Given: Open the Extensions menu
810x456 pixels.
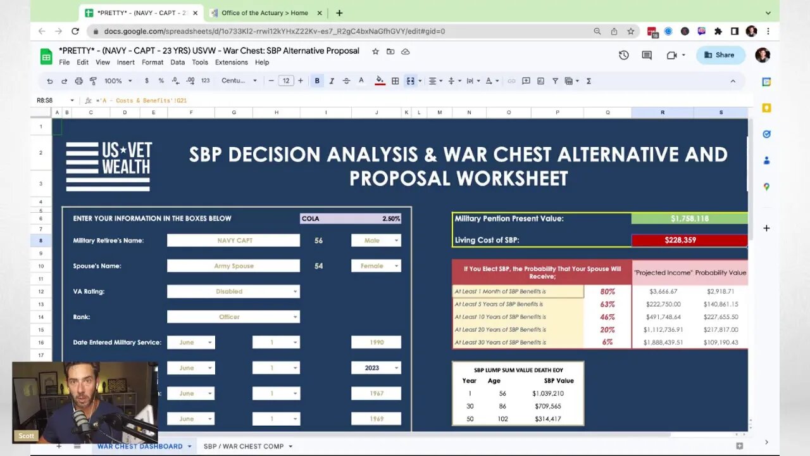Looking at the screenshot, I should [x=232, y=62].
